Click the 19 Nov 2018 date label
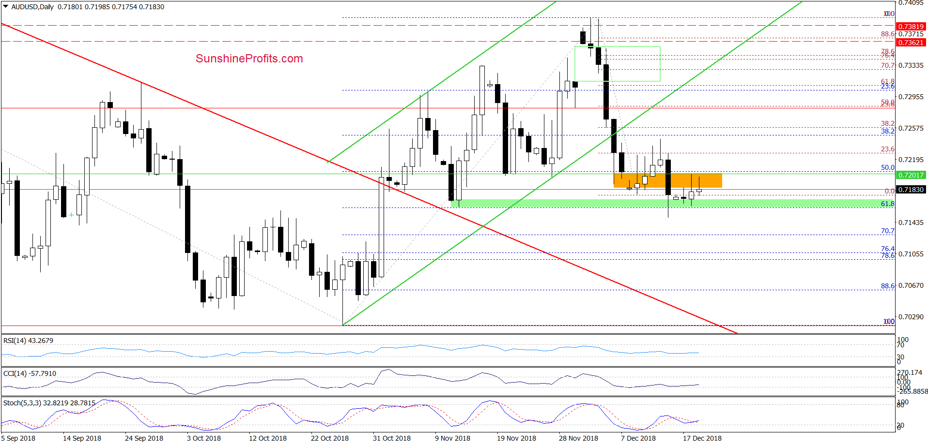The height and width of the screenshot is (445, 928). point(516,438)
